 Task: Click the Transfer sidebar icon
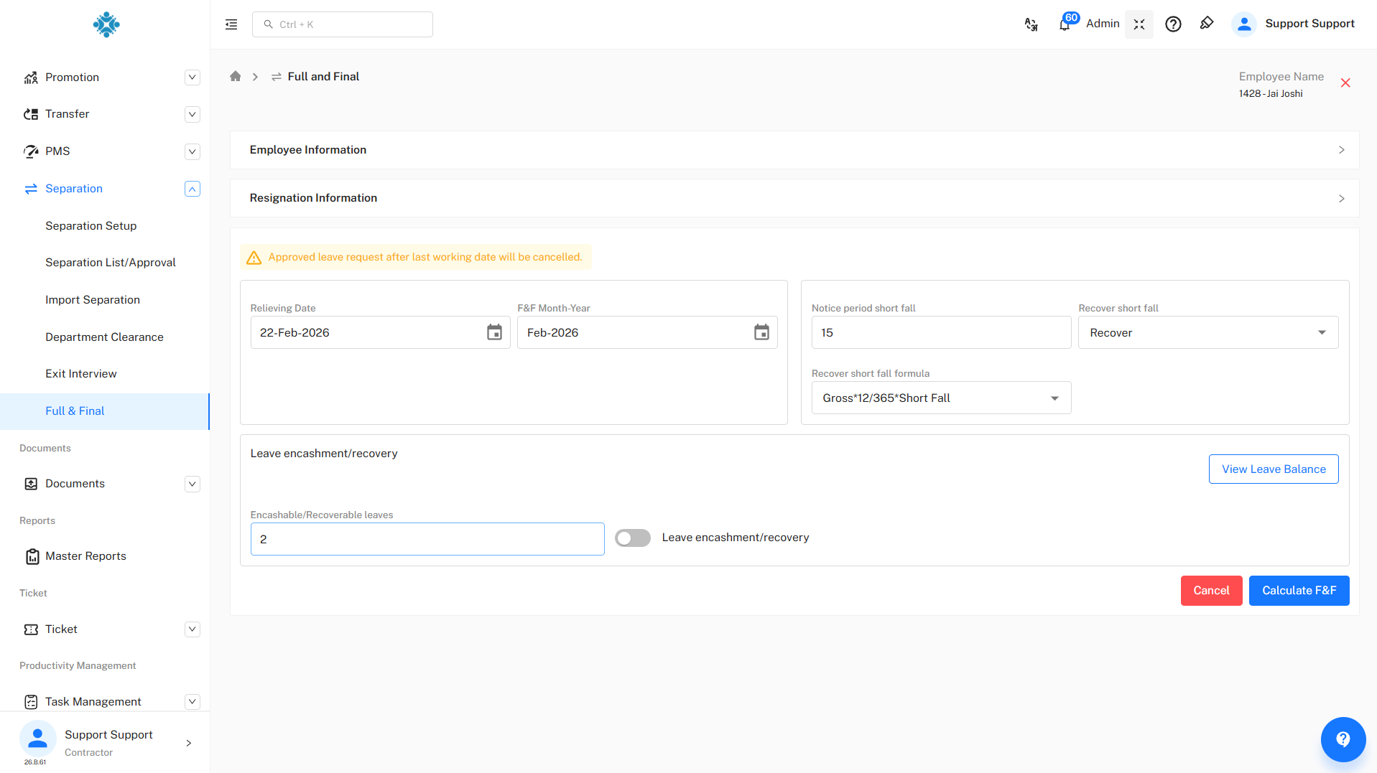(x=31, y=114)
